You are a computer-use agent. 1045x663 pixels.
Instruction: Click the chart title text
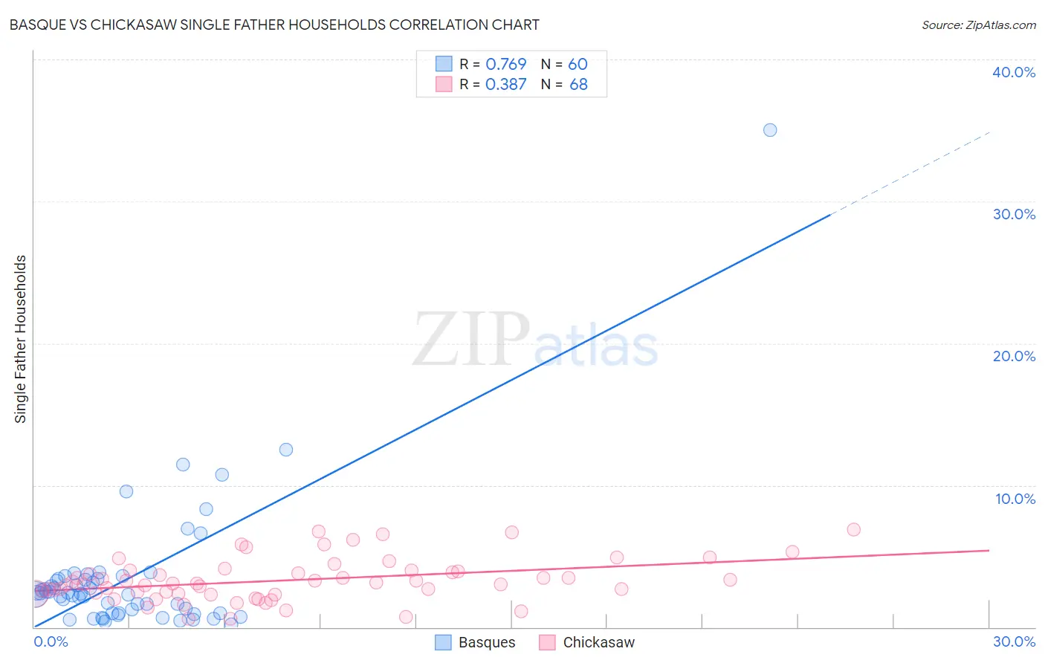274,25
